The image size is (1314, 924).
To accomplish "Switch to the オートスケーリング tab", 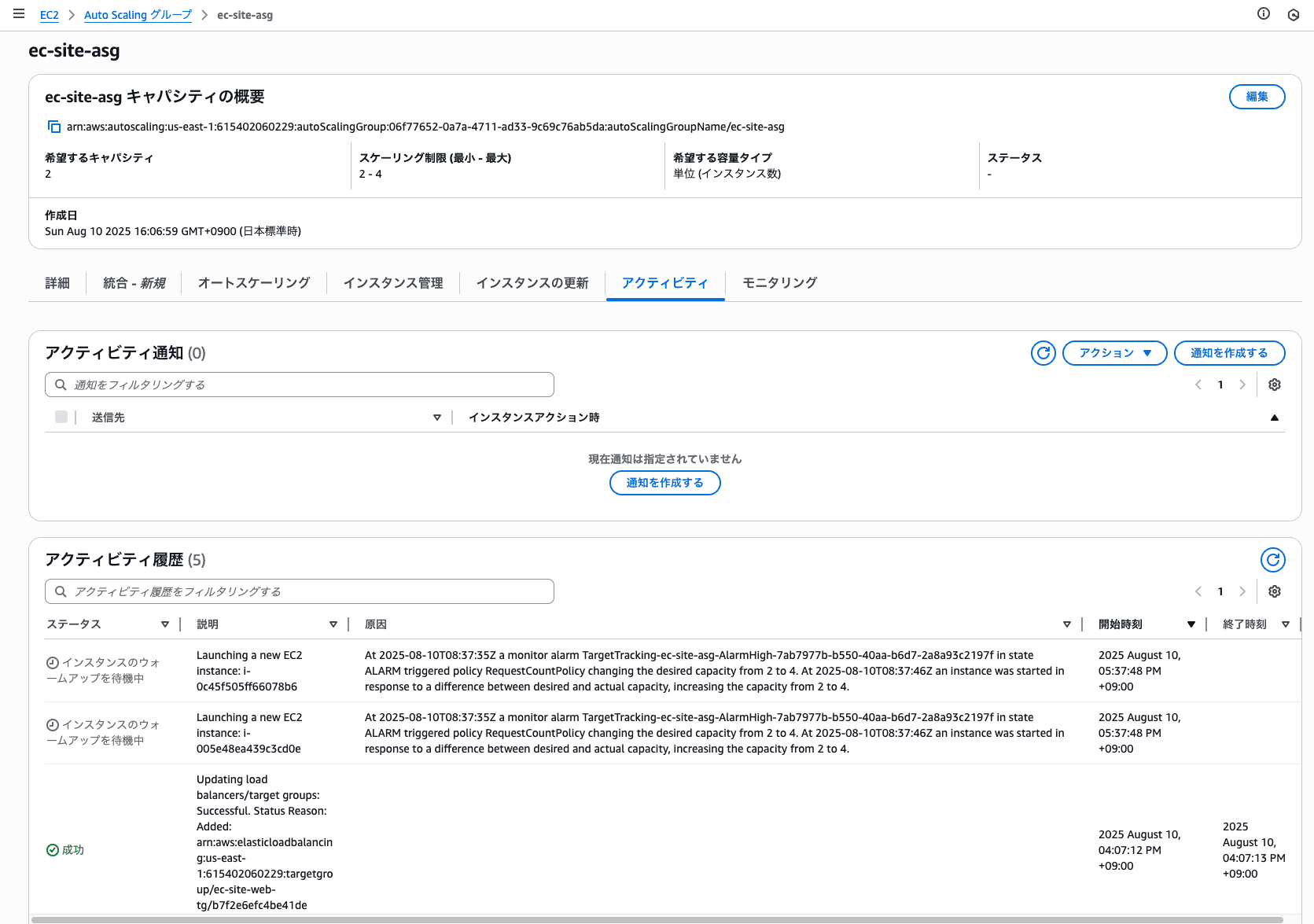I will tap(253, 283).
